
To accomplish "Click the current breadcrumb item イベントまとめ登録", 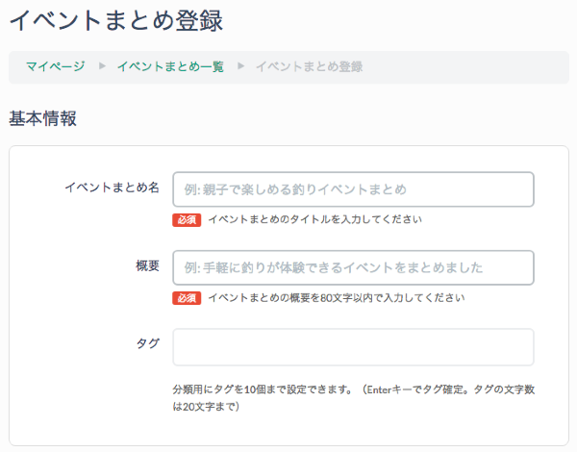I will pyautogui.click(x=309, y=66).
